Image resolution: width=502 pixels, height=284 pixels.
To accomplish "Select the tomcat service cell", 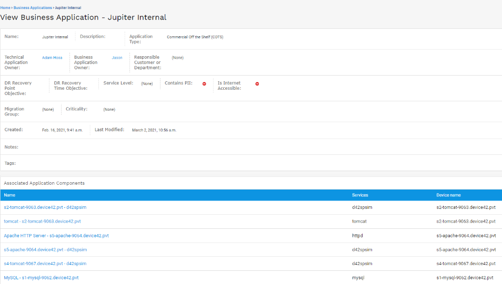I will click(x=359, y=221).
